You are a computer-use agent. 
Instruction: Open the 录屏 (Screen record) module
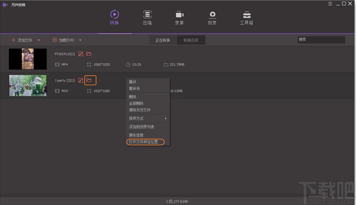point(179,18)
